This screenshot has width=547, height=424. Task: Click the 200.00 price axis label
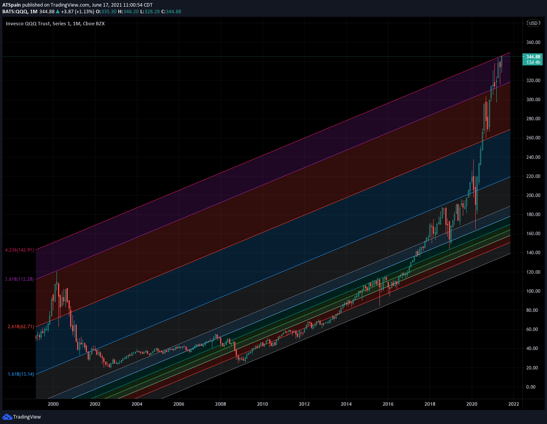click(x=533, y=195)
